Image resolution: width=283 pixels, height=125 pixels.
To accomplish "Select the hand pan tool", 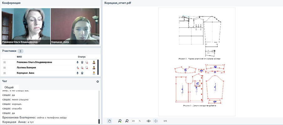I will pyautogui.click(x=110, y=121).
